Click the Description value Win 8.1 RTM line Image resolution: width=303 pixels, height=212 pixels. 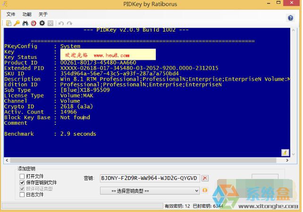click(175, 79)
